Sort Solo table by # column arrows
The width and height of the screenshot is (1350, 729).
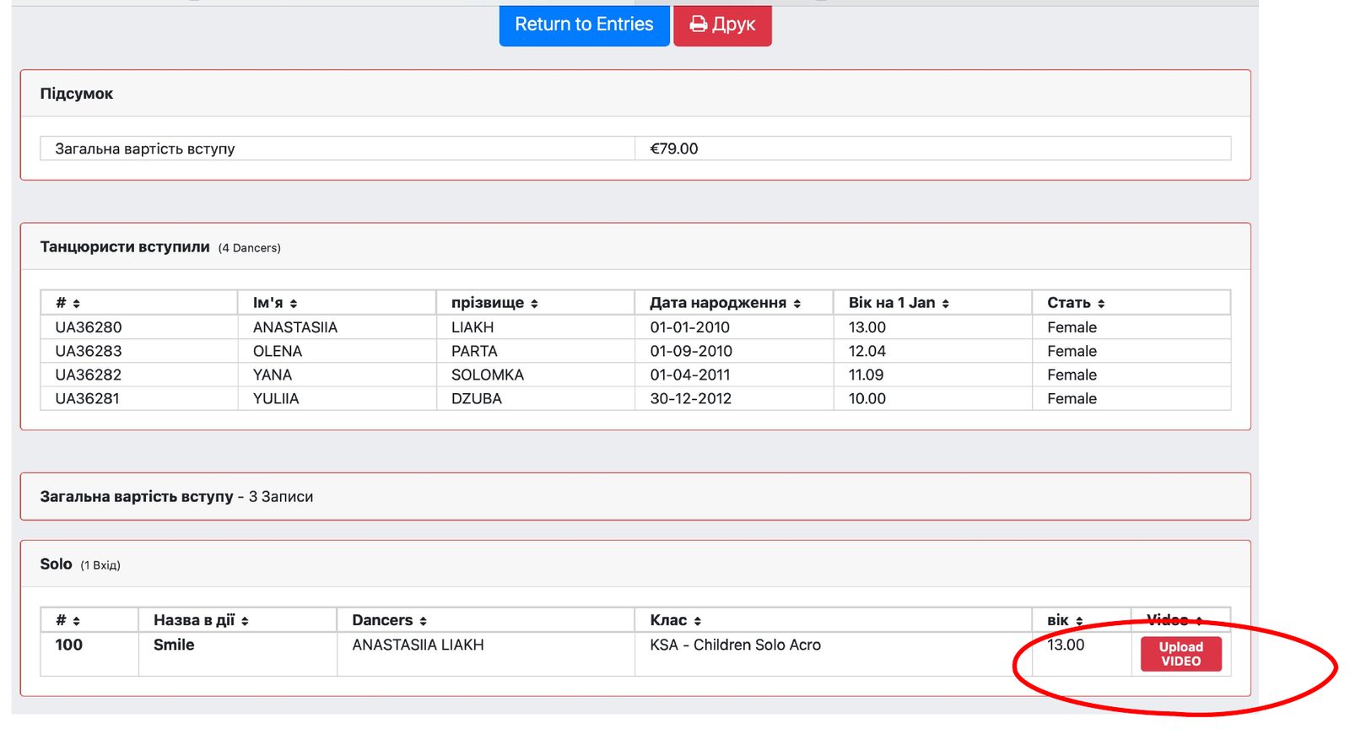pyautogui.click(x=76, y=621)
